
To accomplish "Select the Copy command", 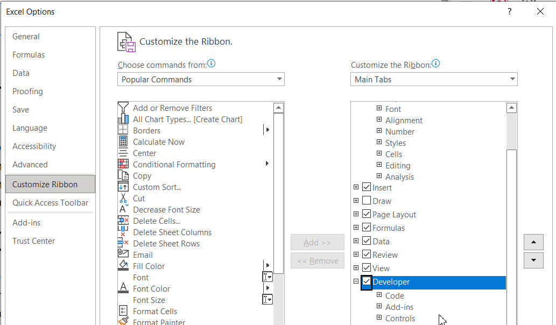I will pyautogui.click(x=142, y=175).
